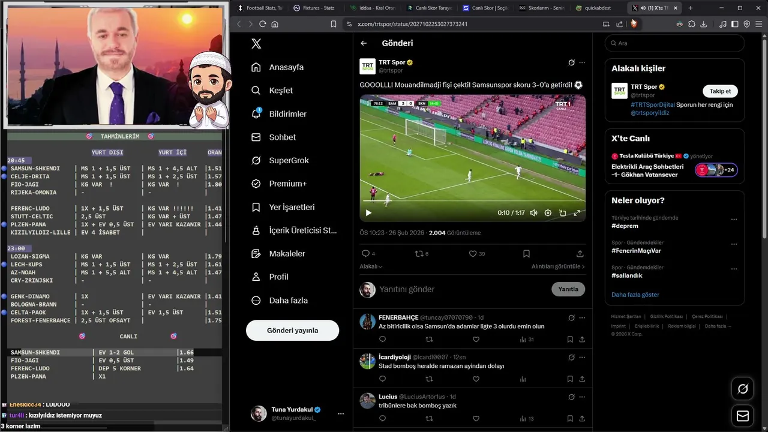
Task: Open Yer İşaretleri bookmarks
Action: pos(283,207)
